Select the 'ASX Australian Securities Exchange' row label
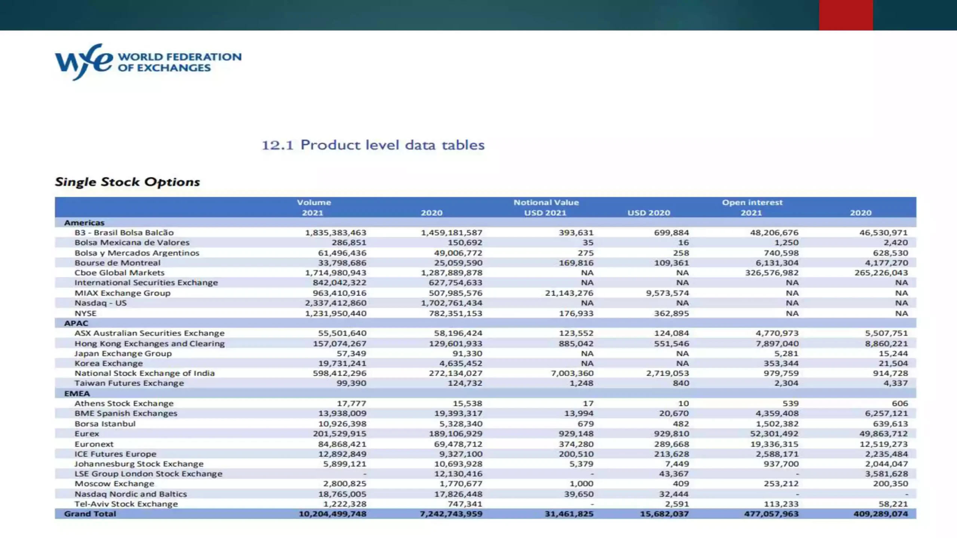The height and width of the screenshot is (538, 957). click(150, 333)
